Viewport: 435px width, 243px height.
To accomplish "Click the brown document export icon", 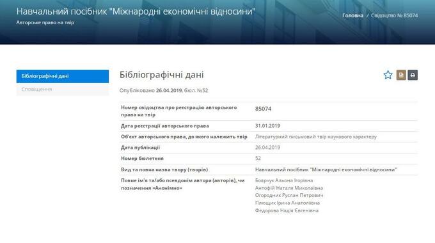I will click(x=401, y=75).
